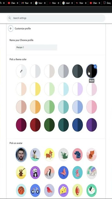Choose the penguin avatar
112x199 pixels.
tap(49, 172)
